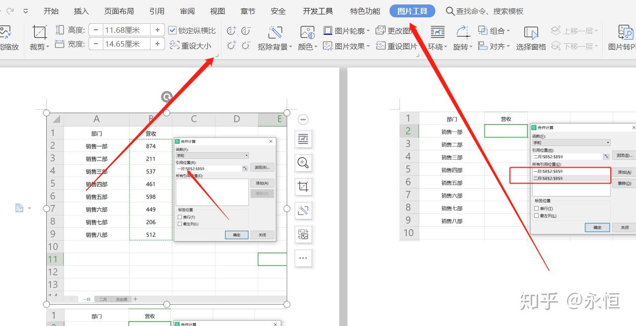Decrease height with minus button
This screenshot has height=326, width=636.
(x=95, y=30)
